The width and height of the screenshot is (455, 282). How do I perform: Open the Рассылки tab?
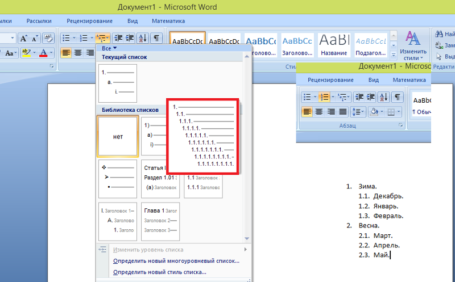pyautogui.click(x=39, y=21)
